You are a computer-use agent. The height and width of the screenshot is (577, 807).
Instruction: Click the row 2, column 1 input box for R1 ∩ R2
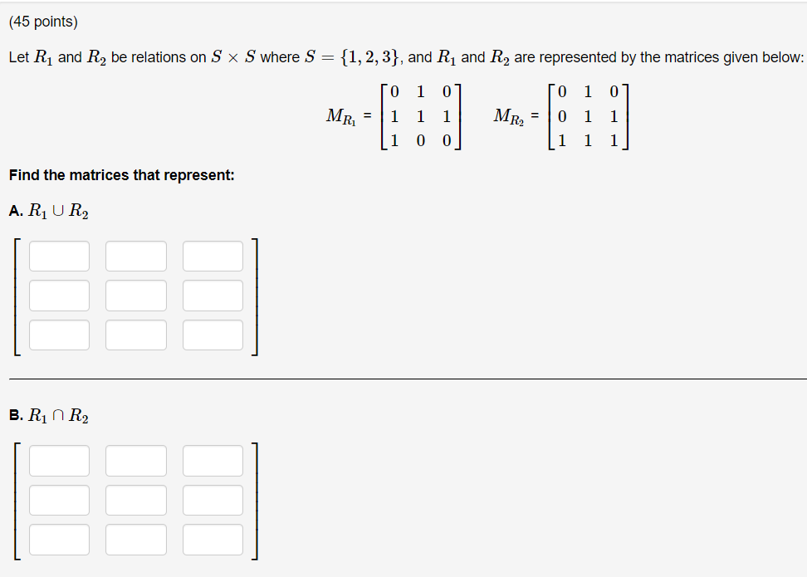click(59, 500)
